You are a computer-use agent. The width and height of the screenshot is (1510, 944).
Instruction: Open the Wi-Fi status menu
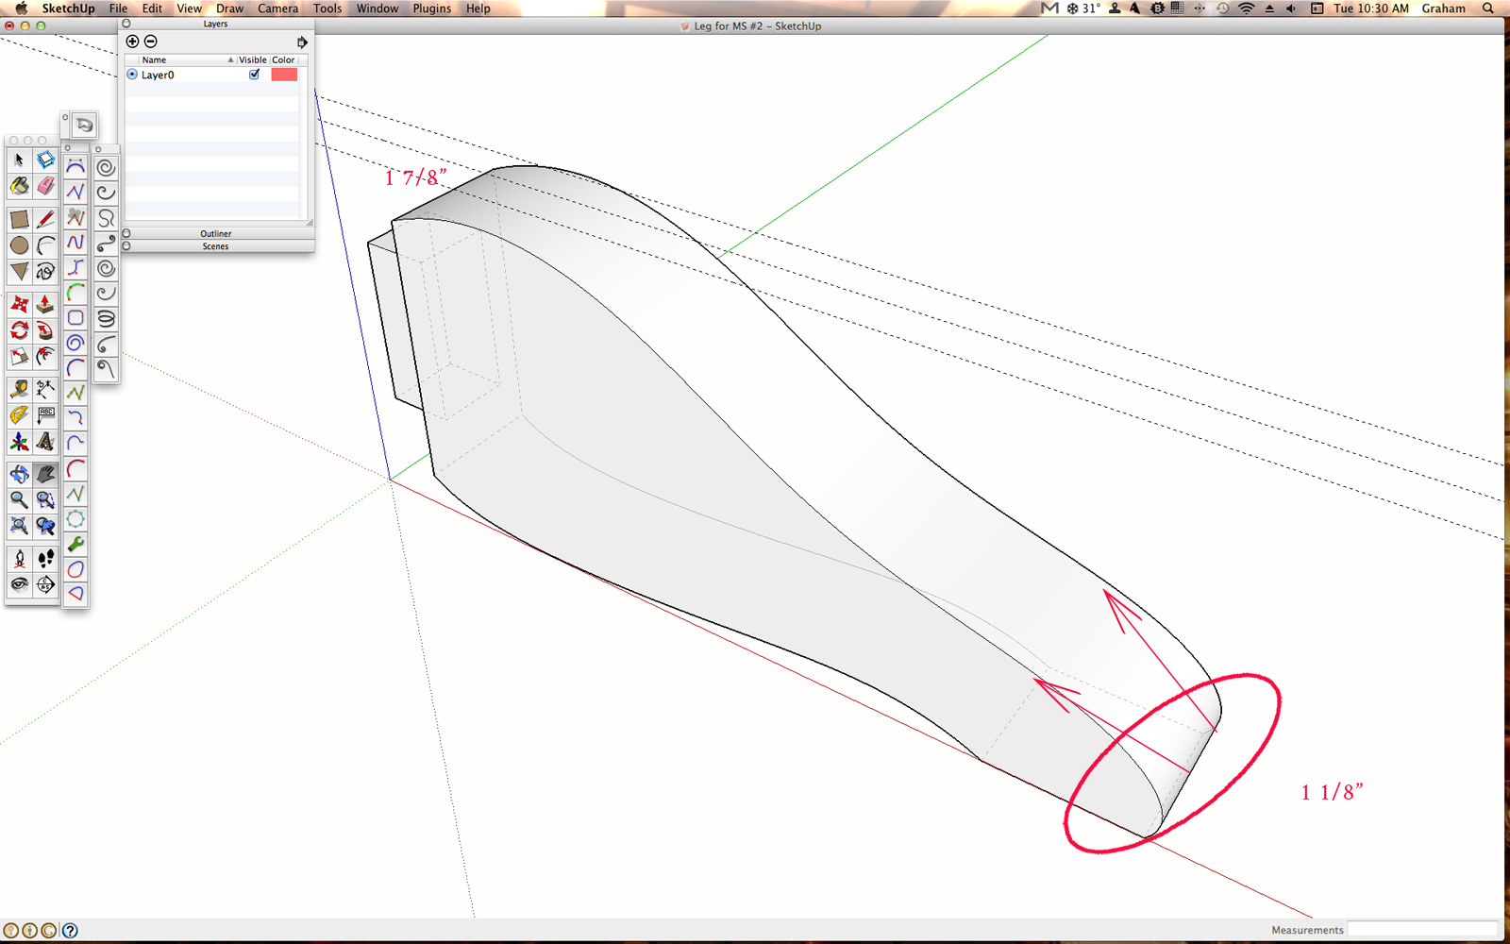click(1247, 8)
